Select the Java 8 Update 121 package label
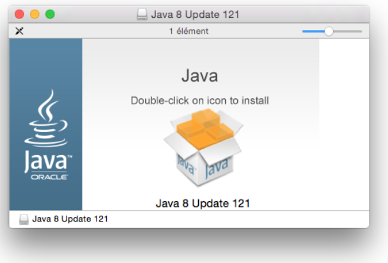Screen dimensions: 388x263 coord(203,204)
